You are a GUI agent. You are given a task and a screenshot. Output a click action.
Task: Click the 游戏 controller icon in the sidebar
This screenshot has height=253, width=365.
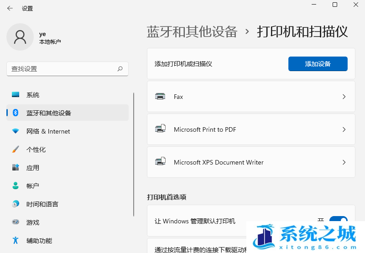(16, 222)
